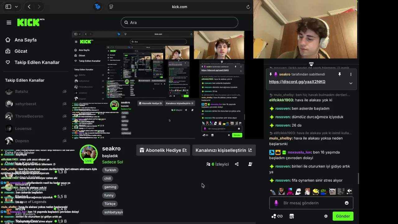Click mulo_shelby username in chat

280,138
